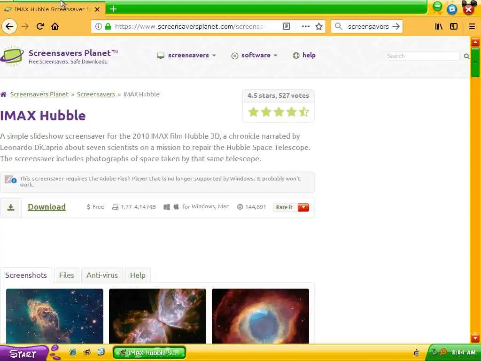Open the red Rate it dropdown arrow

pos(303,207)
